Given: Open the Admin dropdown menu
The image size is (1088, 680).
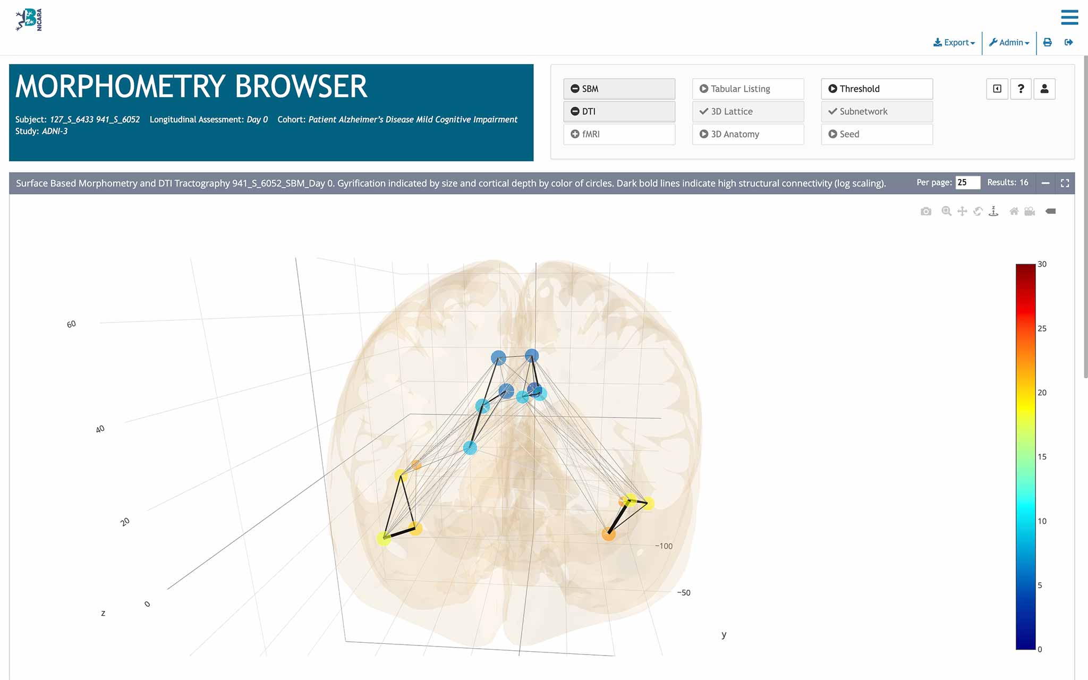Looking at the screenshot, I should pos(1009,42).
